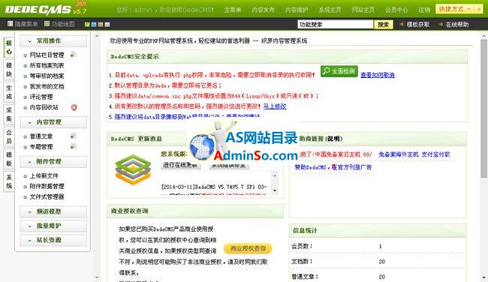Image resolution: width=488 pixels, height=282 pixels.
Task: Collapse the 内容管理 menu section
Action: coord(53,122)
